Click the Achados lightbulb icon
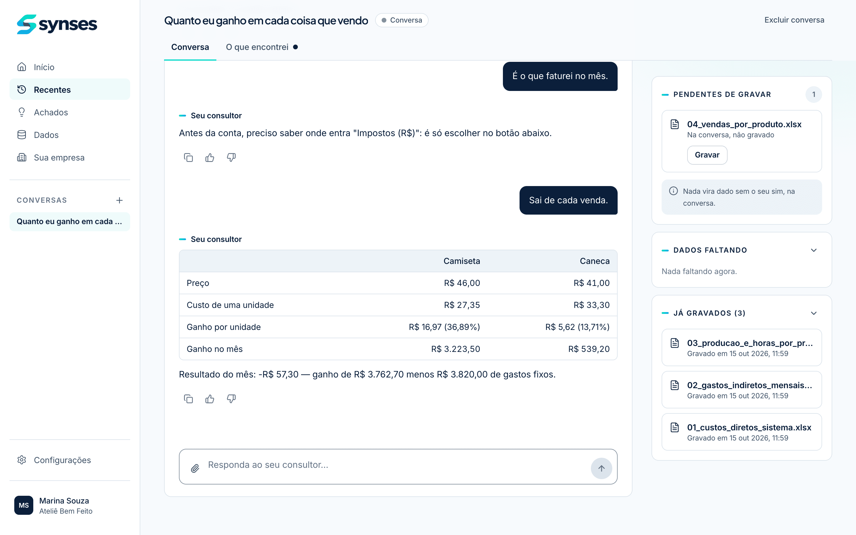This screenshot has height=535, width=856. (x=22, y=112)
